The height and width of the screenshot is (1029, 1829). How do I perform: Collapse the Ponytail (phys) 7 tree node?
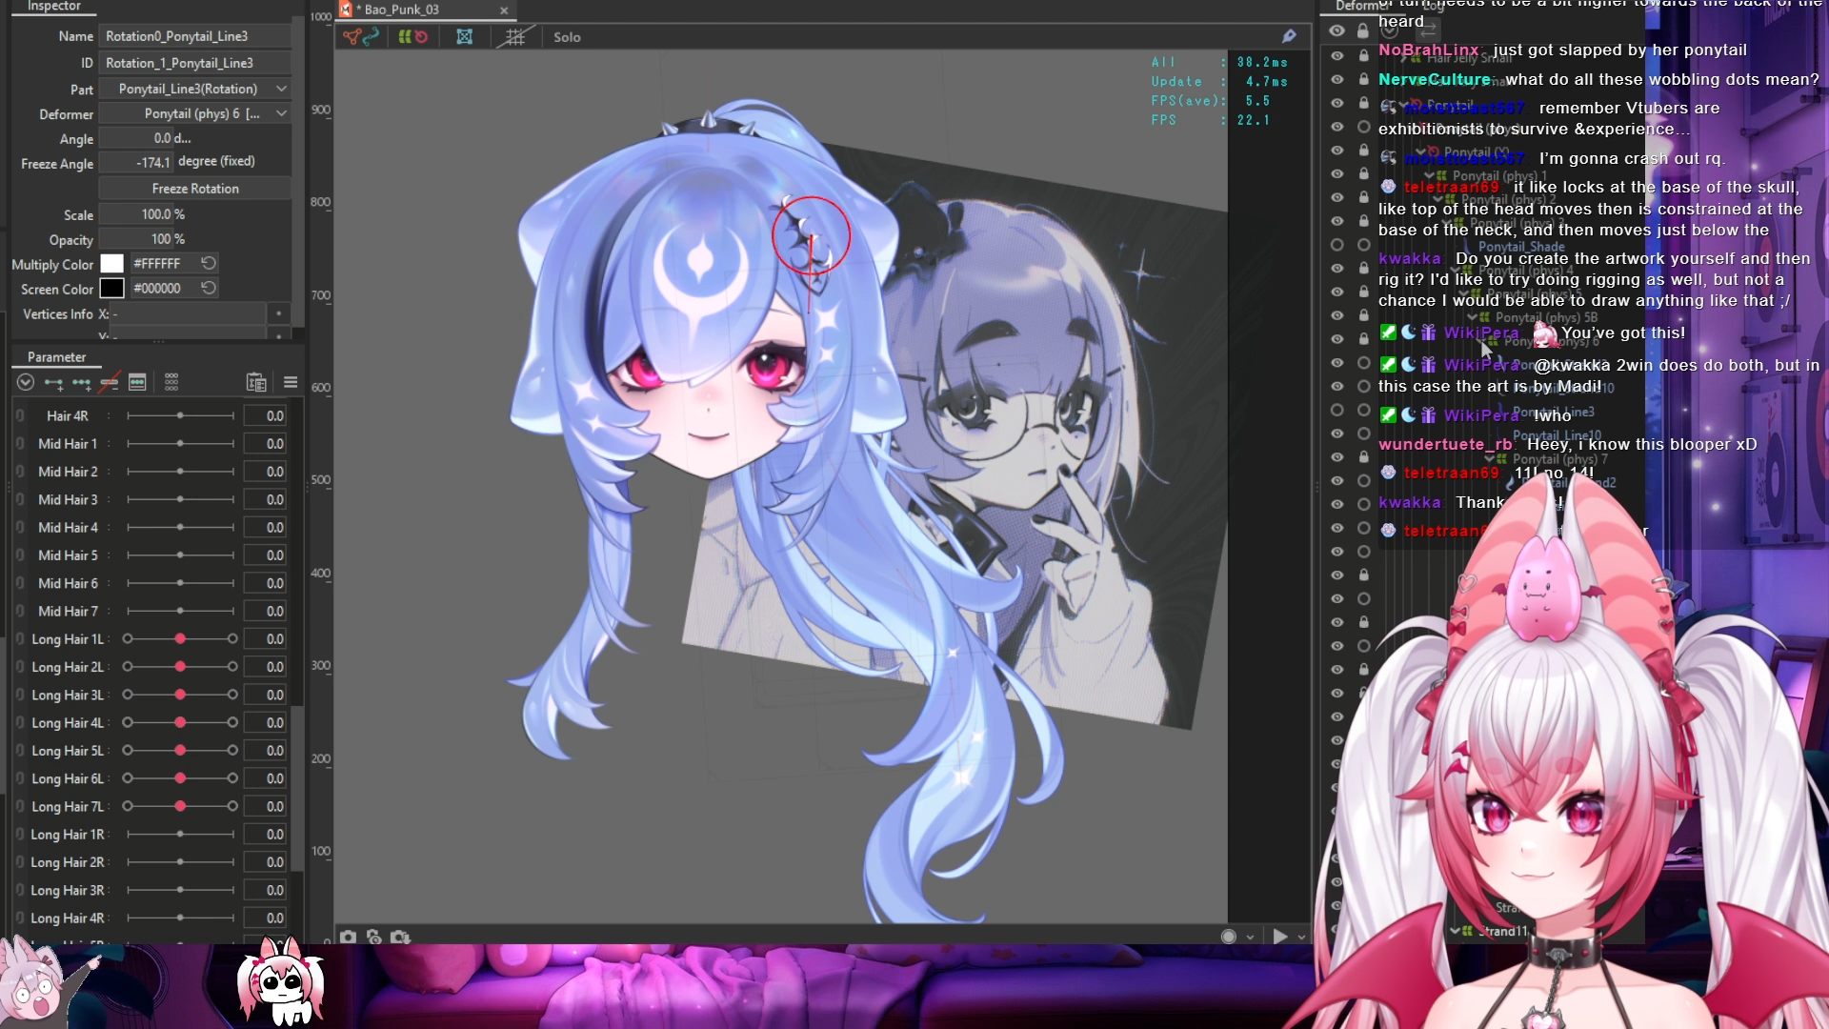1490,459
